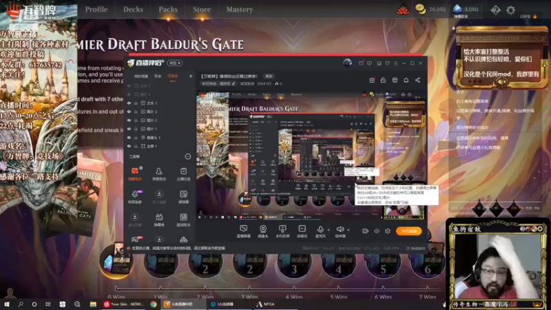Collapse the 工具箱 toolbox panel
The image size is (551, 310).
(188, 156)
